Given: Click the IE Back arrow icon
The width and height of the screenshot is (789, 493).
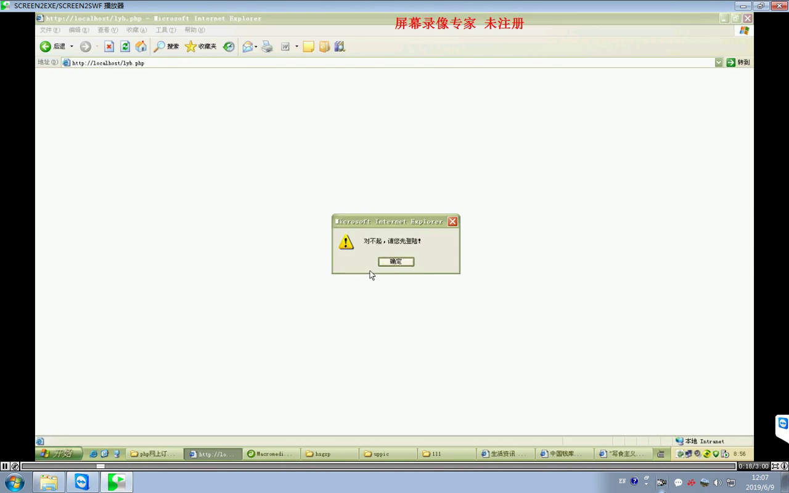Looking at the screenshot, I should click(x=46, y=47).
